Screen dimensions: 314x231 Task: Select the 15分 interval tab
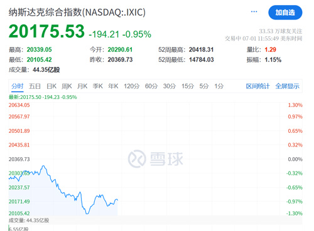tap(188, 86)
